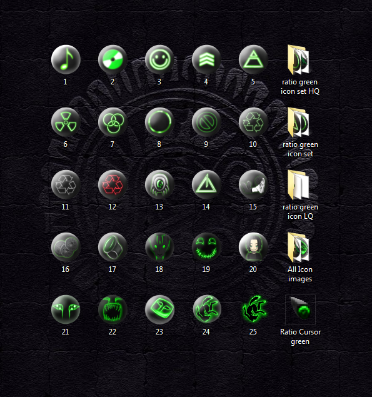Select the fanged monster mouth icon 22
This screenshot has height=397, width=372.
[113, 309]
